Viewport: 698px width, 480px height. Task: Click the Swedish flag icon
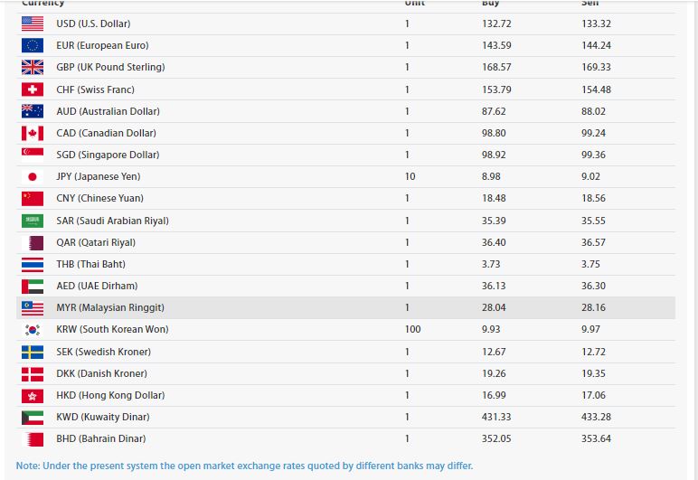coord(33,352)
